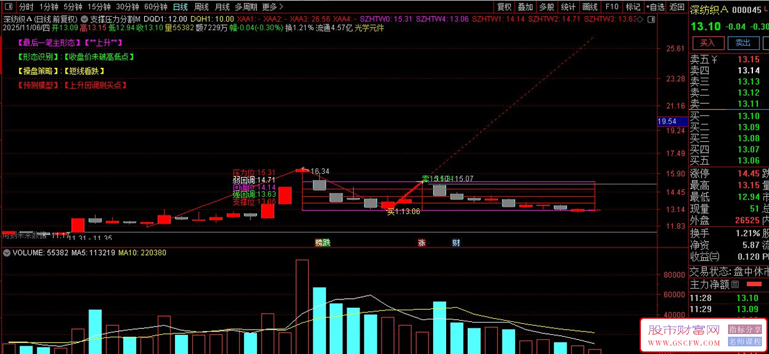Click the 财 marker below chart
The width and height of the screenshot is (769, 354).
coord(456,243)
